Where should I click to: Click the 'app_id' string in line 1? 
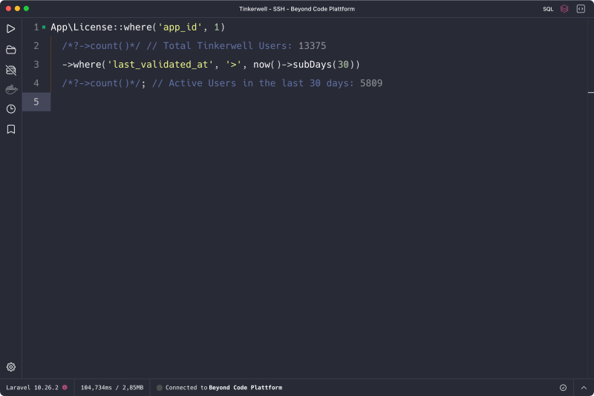pos(180,27)
